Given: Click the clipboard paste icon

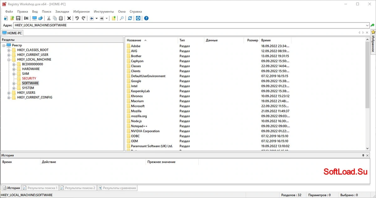Looking at the screenshot, I should pos(61,18).
